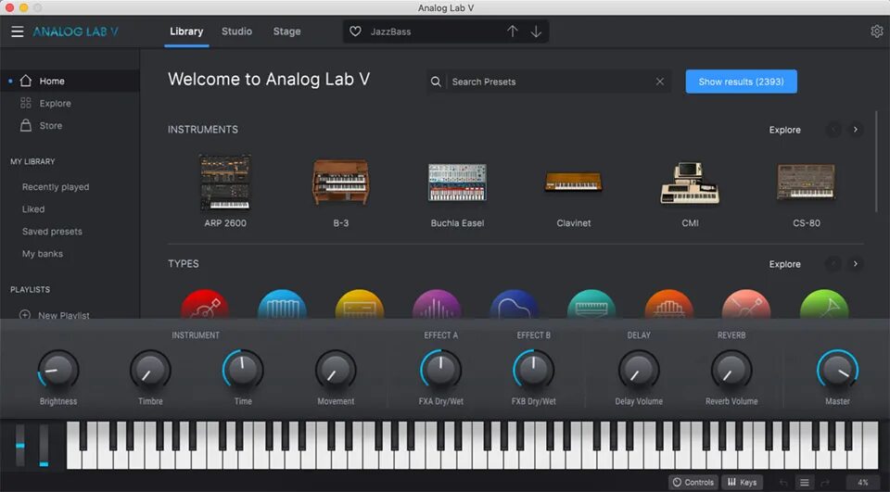The image size is (890, 492).
Task: Switch to the Studio tab
Action: [236, 32]
